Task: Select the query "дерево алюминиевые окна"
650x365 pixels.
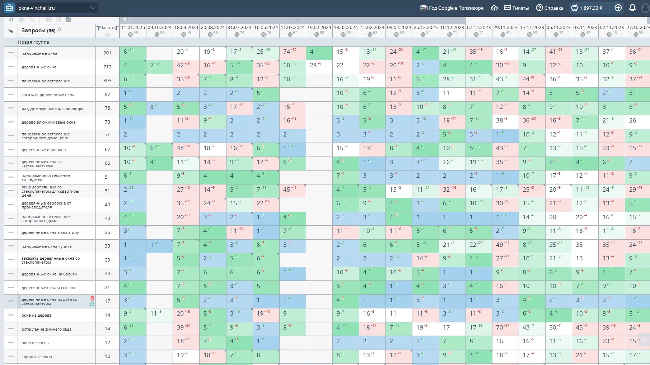Action: click(48, 122)
